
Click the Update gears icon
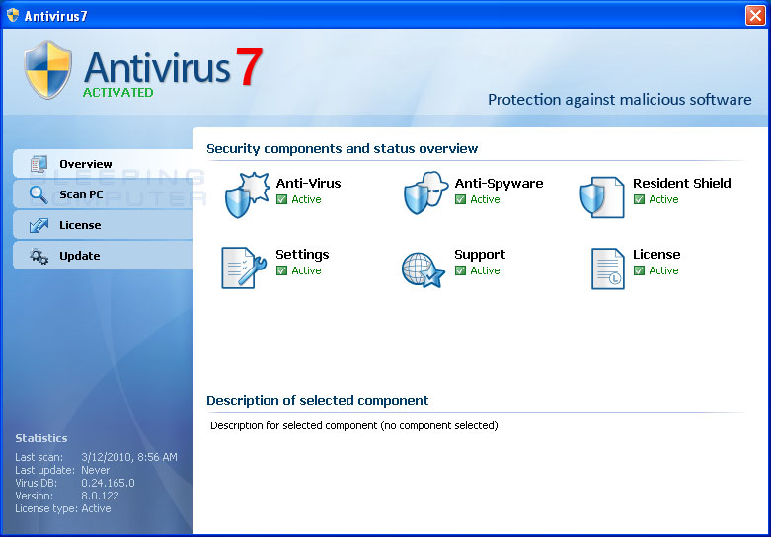[x=39, y=257]
